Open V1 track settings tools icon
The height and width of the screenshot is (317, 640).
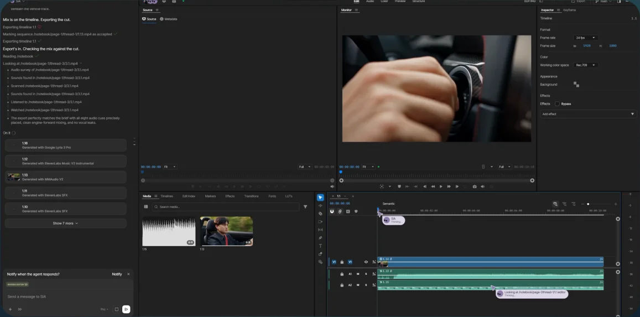pos(374,262)
